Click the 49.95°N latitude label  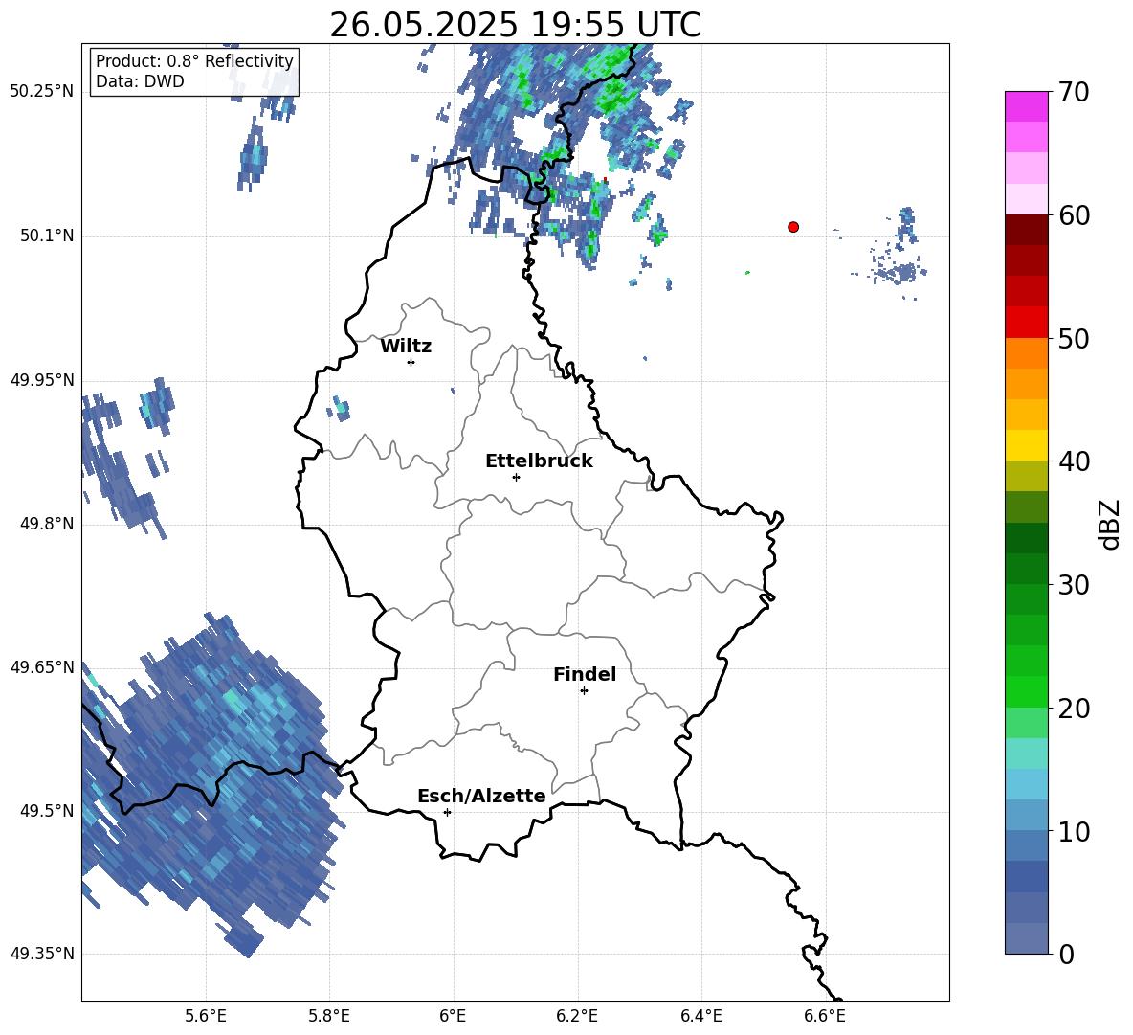(42, 380)
